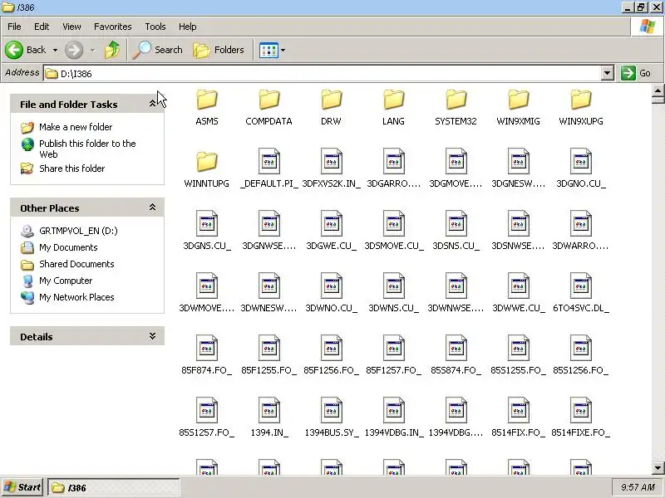The width and height of the screenshot is (665, 498).
Task: Open the Back history dropdown arrow
Action: point(55,50)
